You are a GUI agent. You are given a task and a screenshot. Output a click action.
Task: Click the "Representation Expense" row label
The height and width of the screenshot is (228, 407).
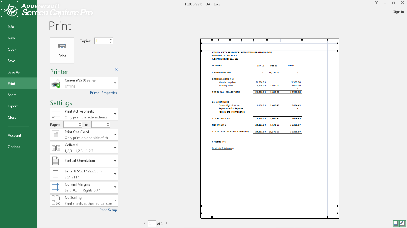point(231,108)
